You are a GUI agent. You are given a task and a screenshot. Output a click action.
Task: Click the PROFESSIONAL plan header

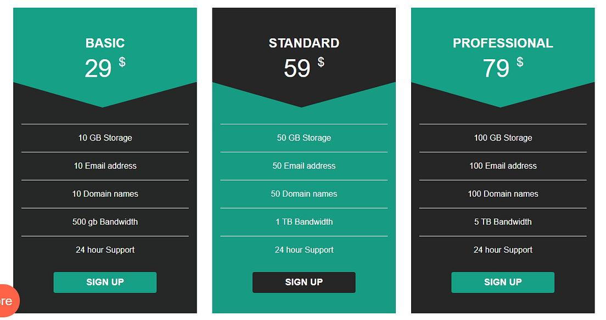(502, 43)
